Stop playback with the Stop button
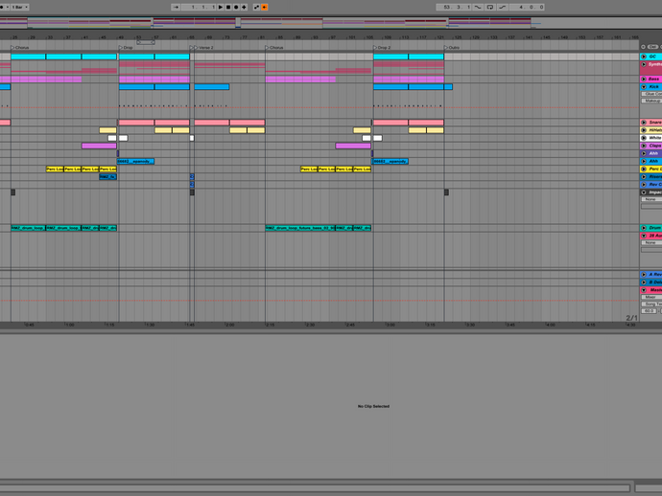The width and height of the screenshot is (662, 496). 228,7
